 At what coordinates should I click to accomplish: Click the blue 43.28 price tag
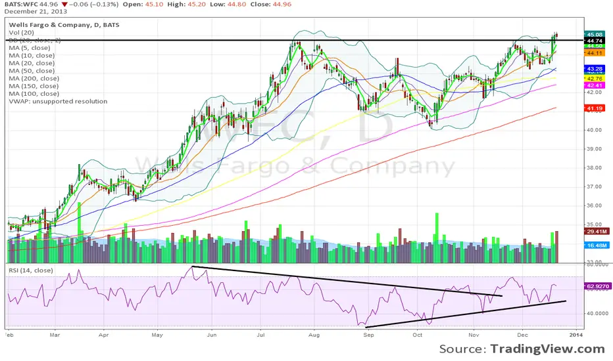click(x=594, y=69)
